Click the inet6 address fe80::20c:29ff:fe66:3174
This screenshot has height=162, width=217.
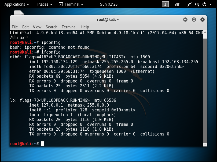[73, 67]
